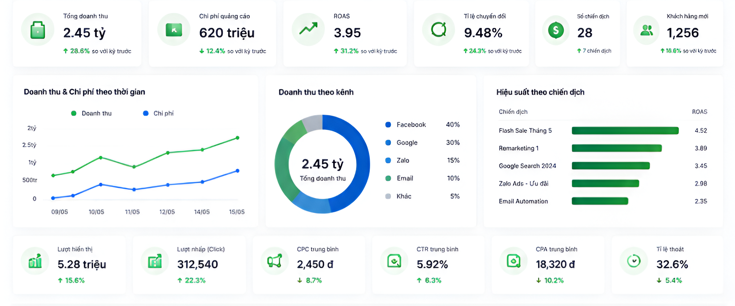Image resolution: width=735 pixels, height=306 pixels.
Task: Click the Flash Sale Tháng 5 ROAS bar
Action: point(625,131)
